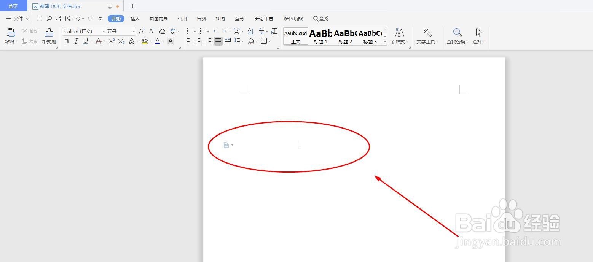Image resolution: width=593 pixels, height=262 pixels.
Task: Click the 查找替换 (Find and Replace) magnifier icon
Action: click(456, 36)
